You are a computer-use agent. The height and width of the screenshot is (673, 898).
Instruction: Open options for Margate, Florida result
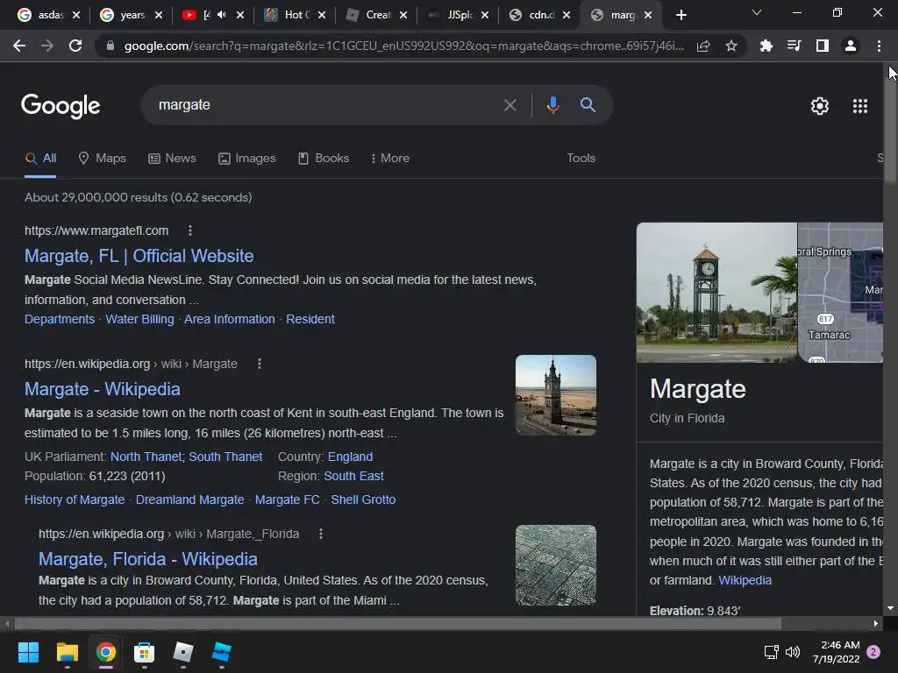(x=321, y=534)
